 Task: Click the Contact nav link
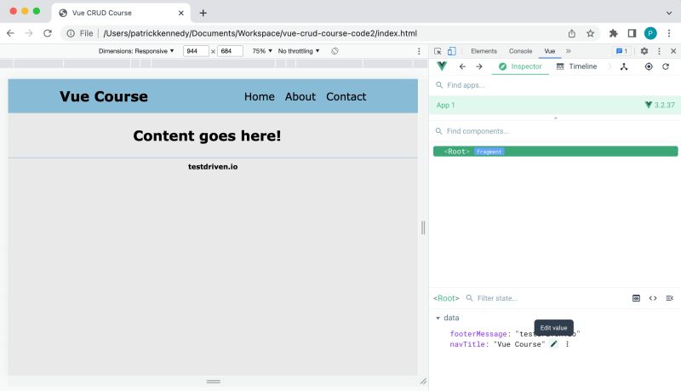(346, 97)
